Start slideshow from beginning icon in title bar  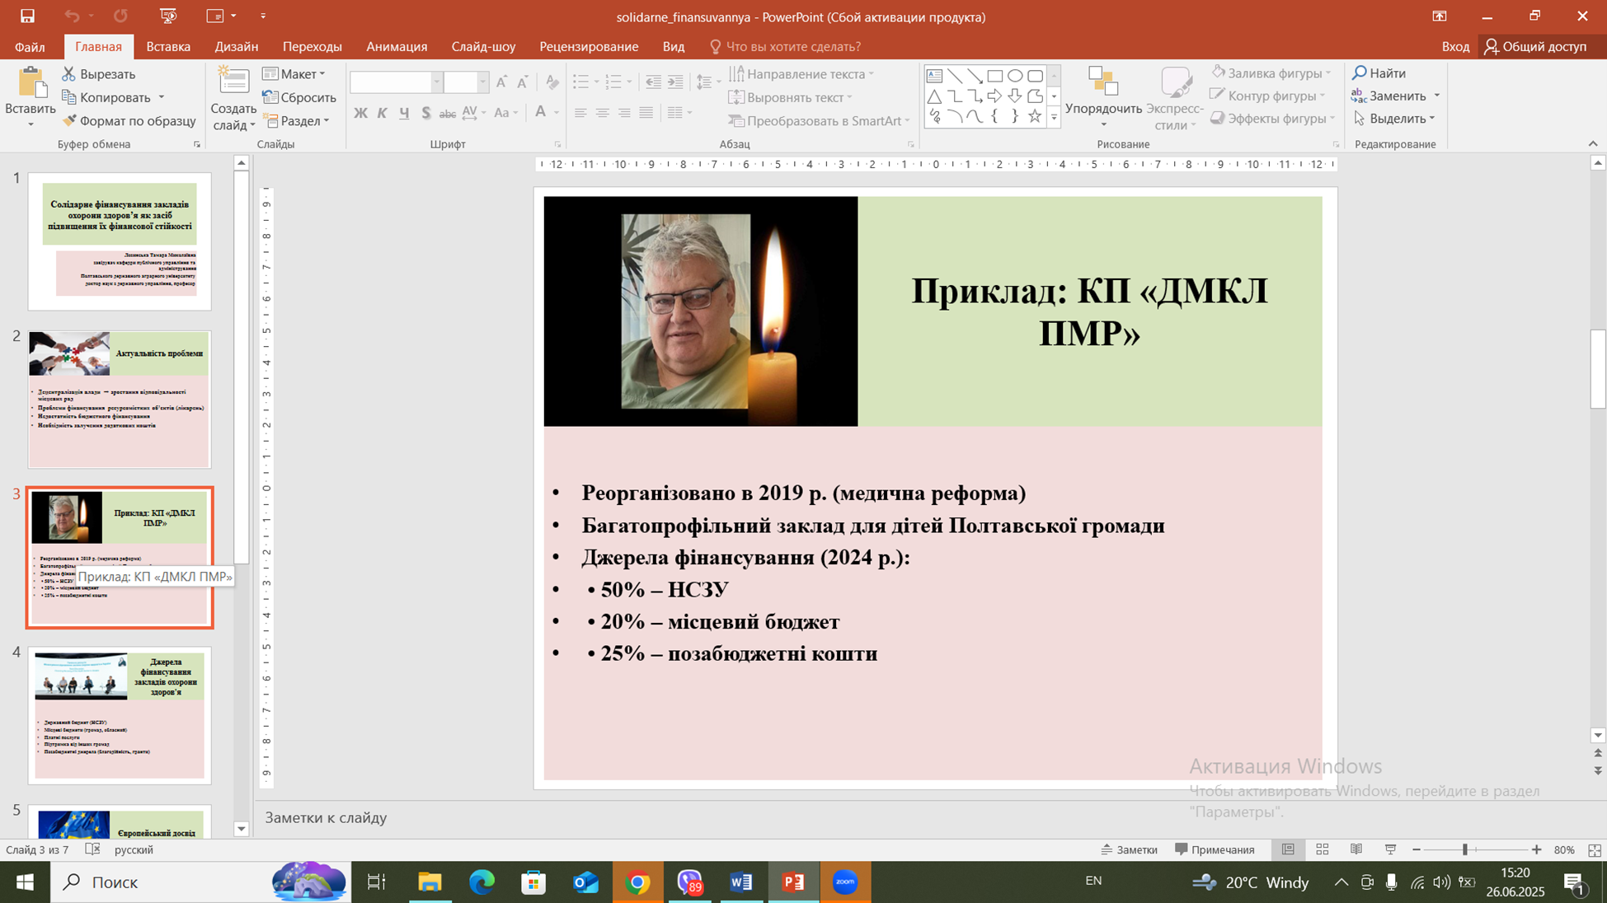[x=168, y=16]
